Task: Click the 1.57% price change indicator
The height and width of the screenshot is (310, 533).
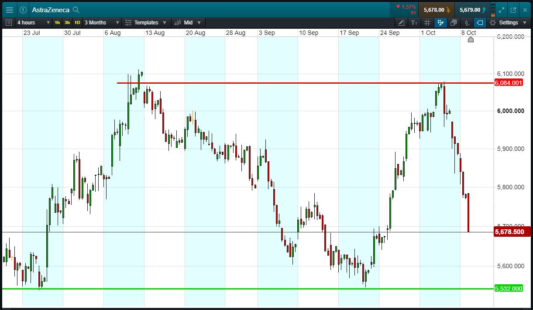Action: click(x=406, y=10)
